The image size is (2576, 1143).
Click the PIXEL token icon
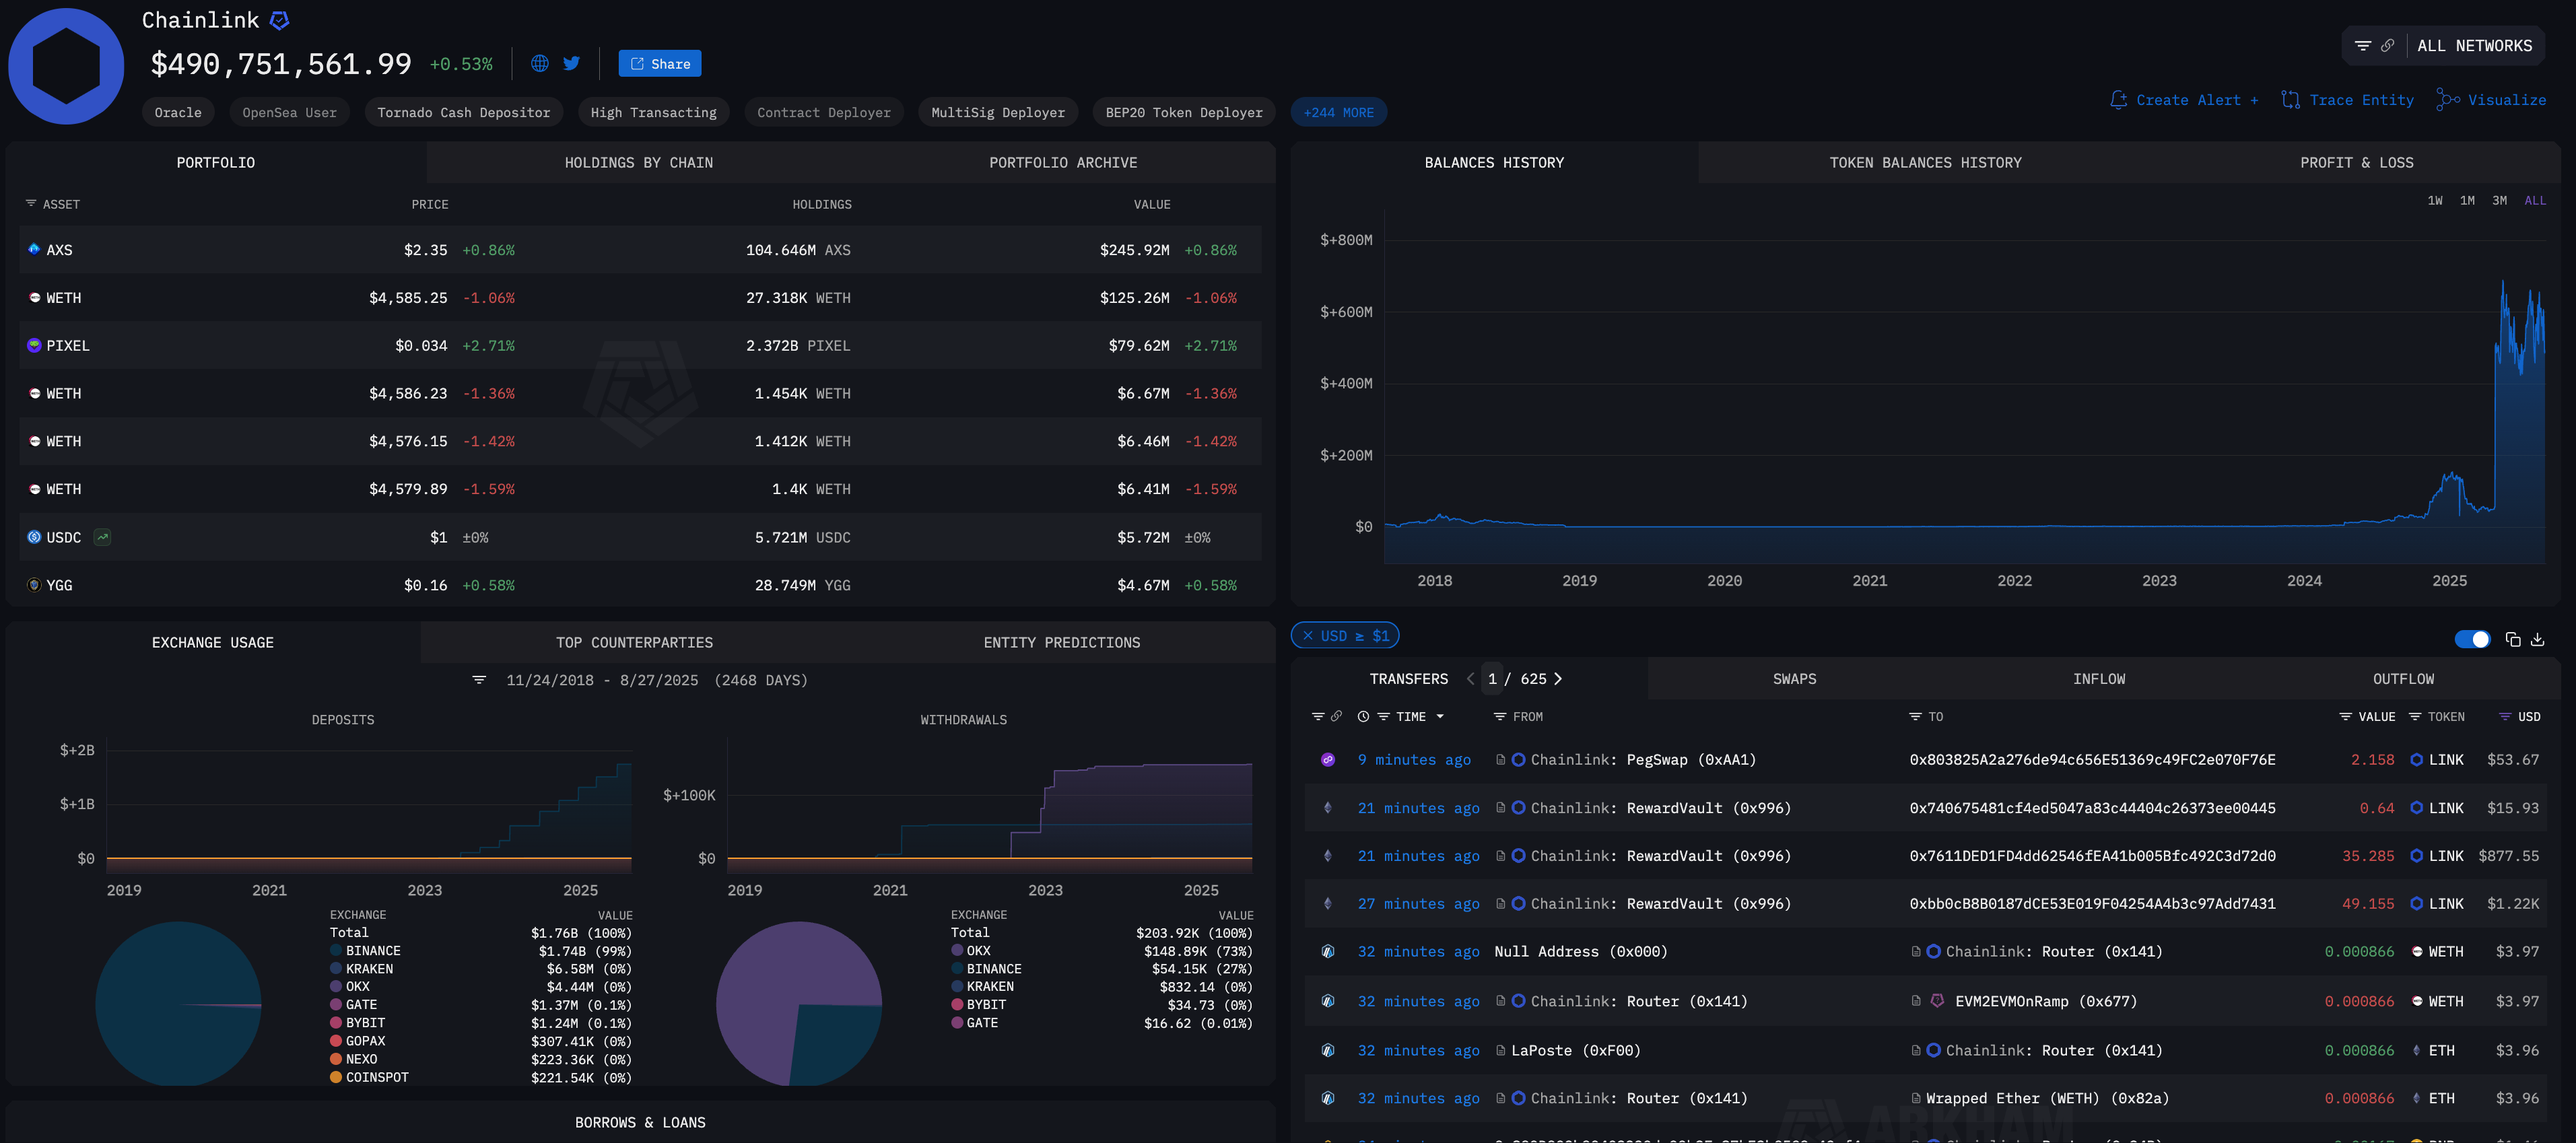click(x=34, y=345)
